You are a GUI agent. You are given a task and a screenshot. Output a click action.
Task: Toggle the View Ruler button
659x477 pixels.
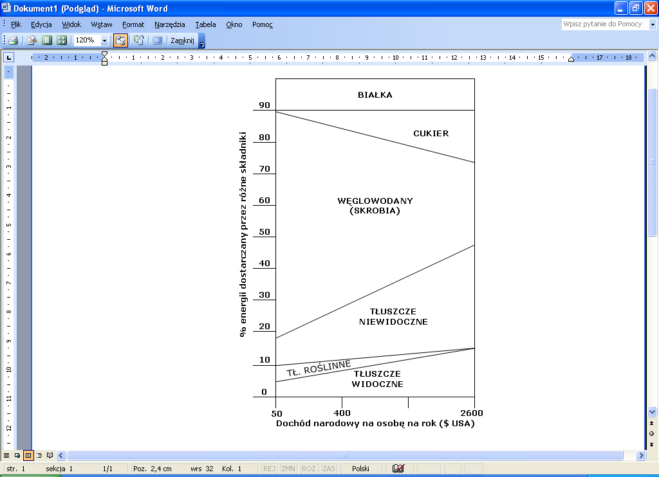pyautogui.click(x=120, y=40)
